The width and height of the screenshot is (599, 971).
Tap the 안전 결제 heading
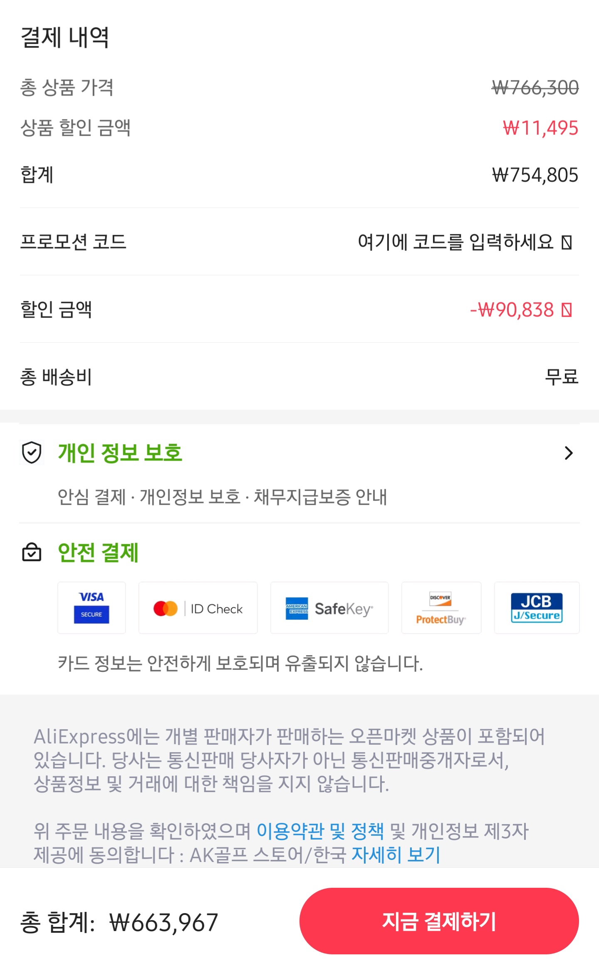coord(98,552)
